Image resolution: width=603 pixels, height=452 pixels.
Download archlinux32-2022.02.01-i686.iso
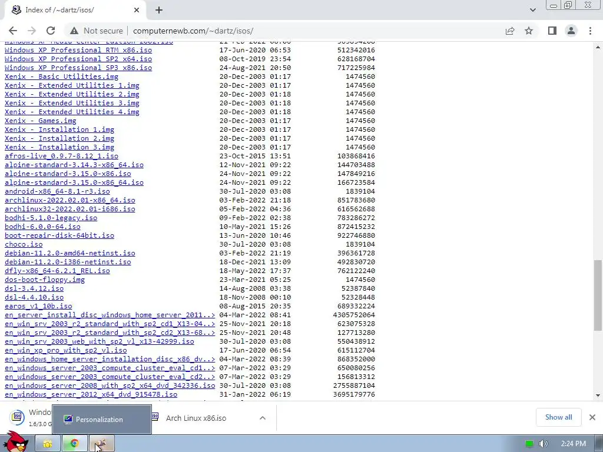pos(70,209)
